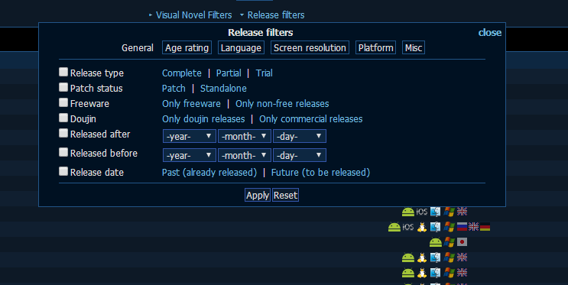Close the Release filters dialog
Screen dimensions: 568x285
pos(490,33)
